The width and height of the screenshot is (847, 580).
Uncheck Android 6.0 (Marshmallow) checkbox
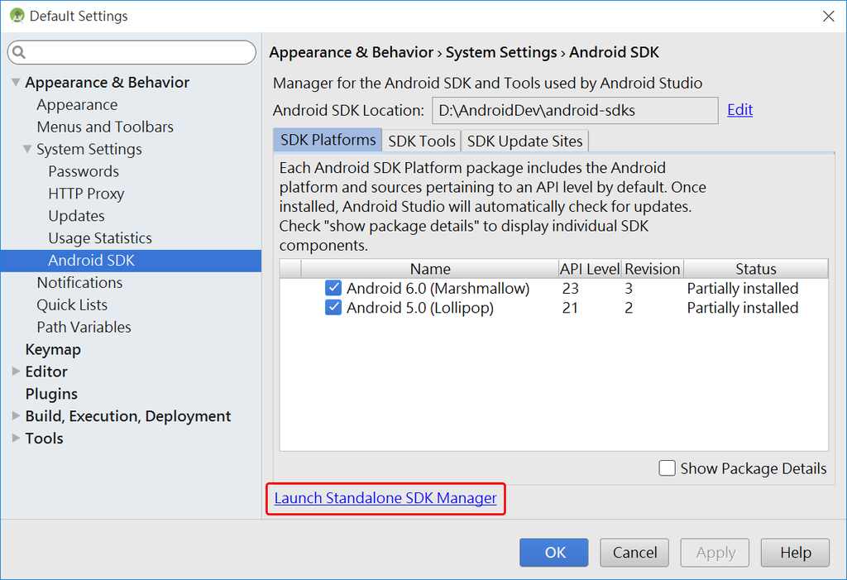tap(333, 288)
